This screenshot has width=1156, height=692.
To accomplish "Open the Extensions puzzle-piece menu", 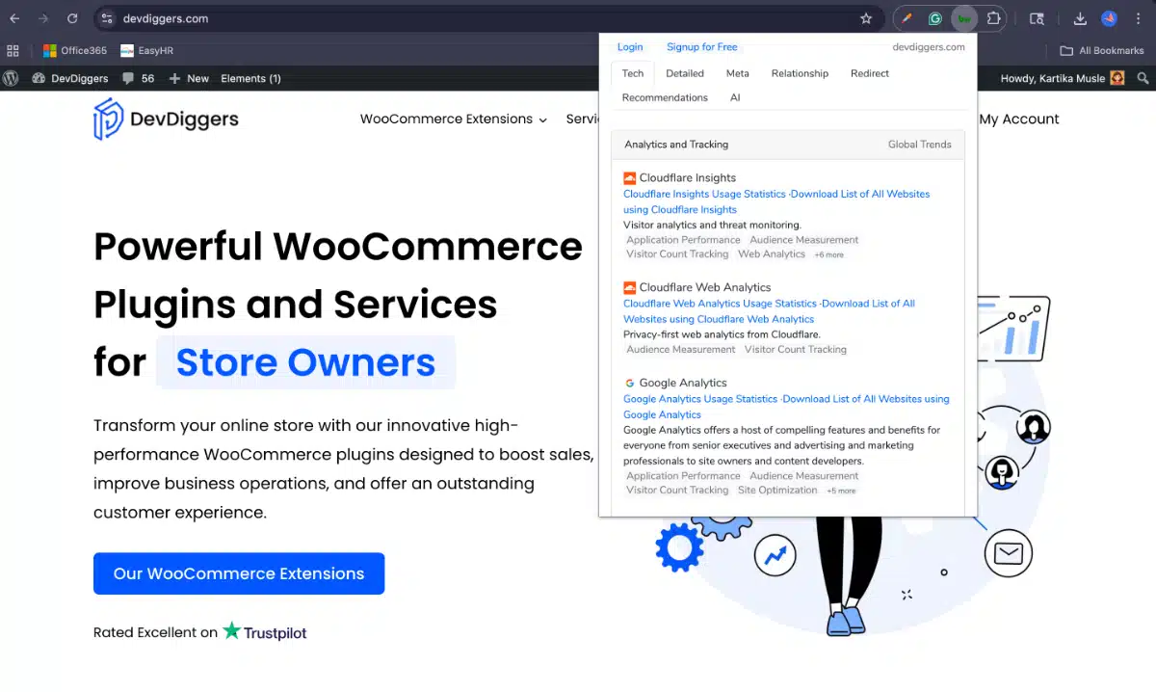I will 993,18.
